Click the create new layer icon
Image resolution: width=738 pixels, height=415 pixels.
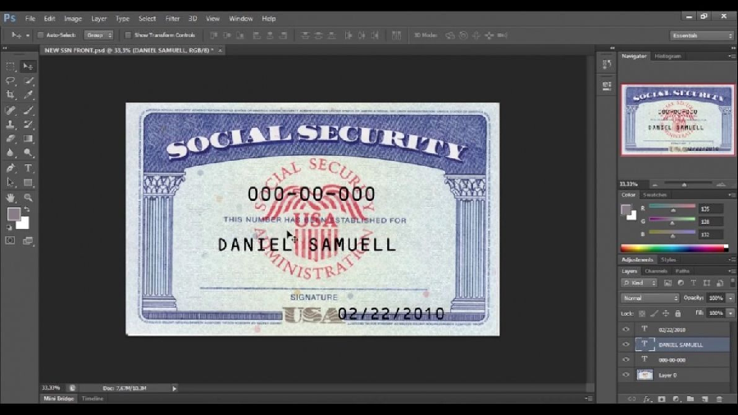[x=704, y=399]
